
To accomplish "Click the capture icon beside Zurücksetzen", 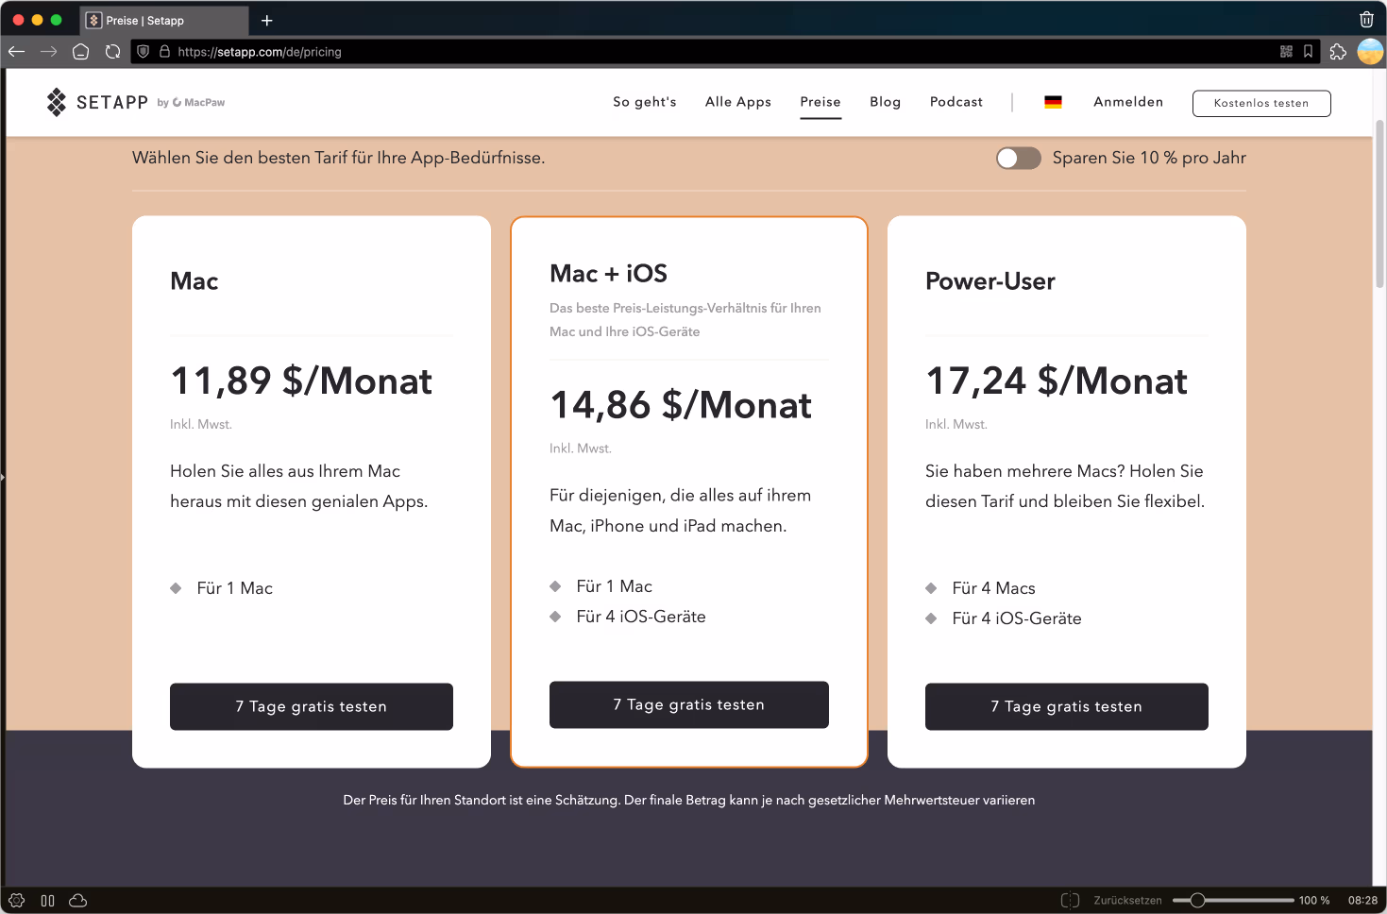I will pyautogui.click(x=1070, y=901).
